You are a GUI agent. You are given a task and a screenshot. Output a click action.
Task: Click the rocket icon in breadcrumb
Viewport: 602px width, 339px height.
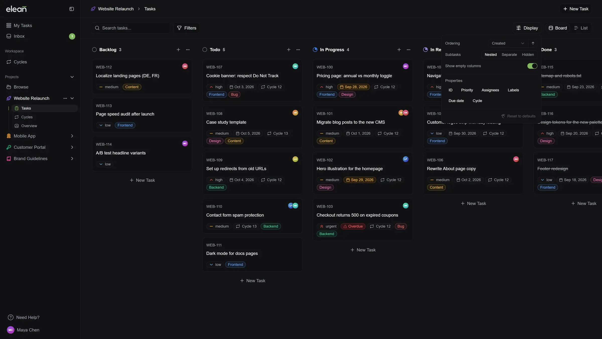(93, 9)
